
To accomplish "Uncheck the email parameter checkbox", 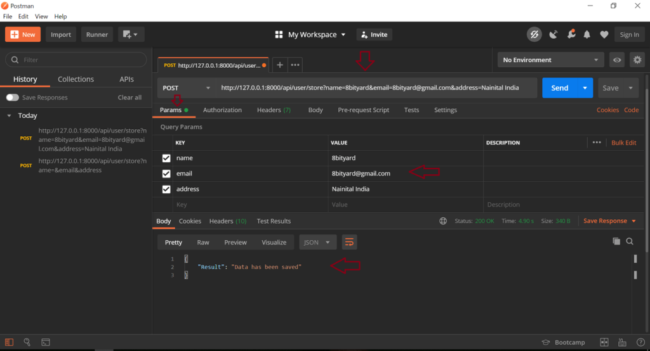I will (166, 174).
